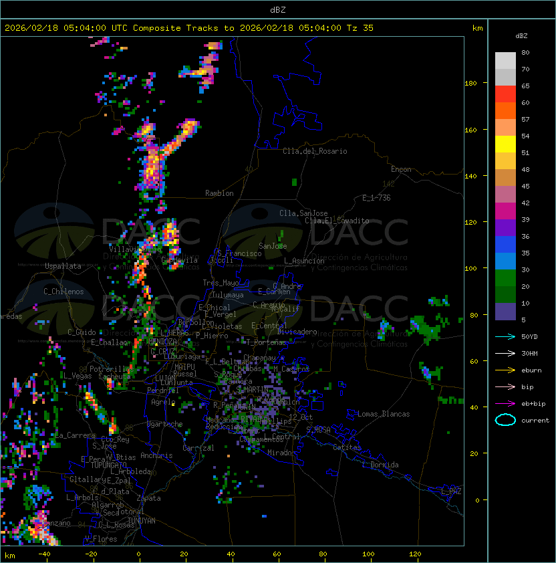Click the magenta eb+bip arrow in legend

[x=505, y=404]
